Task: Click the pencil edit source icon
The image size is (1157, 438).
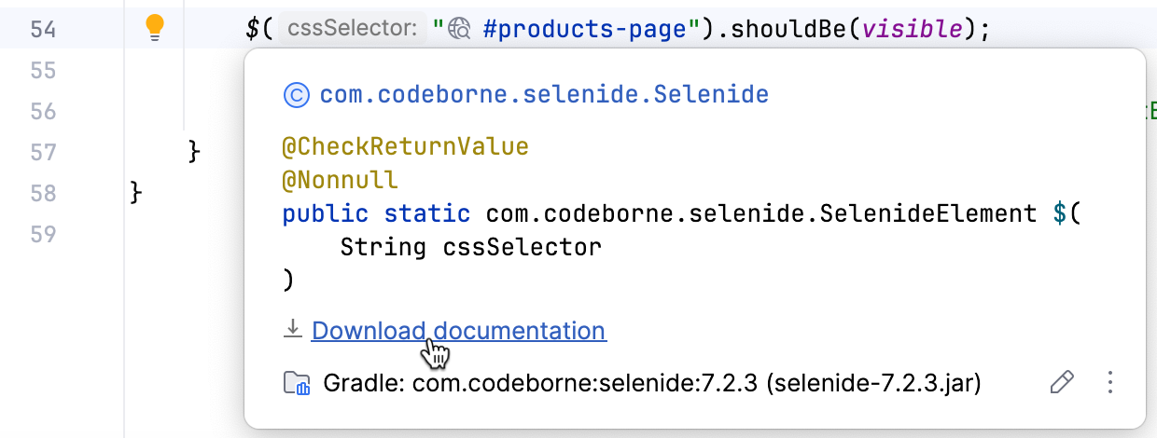Action: 1062,382
